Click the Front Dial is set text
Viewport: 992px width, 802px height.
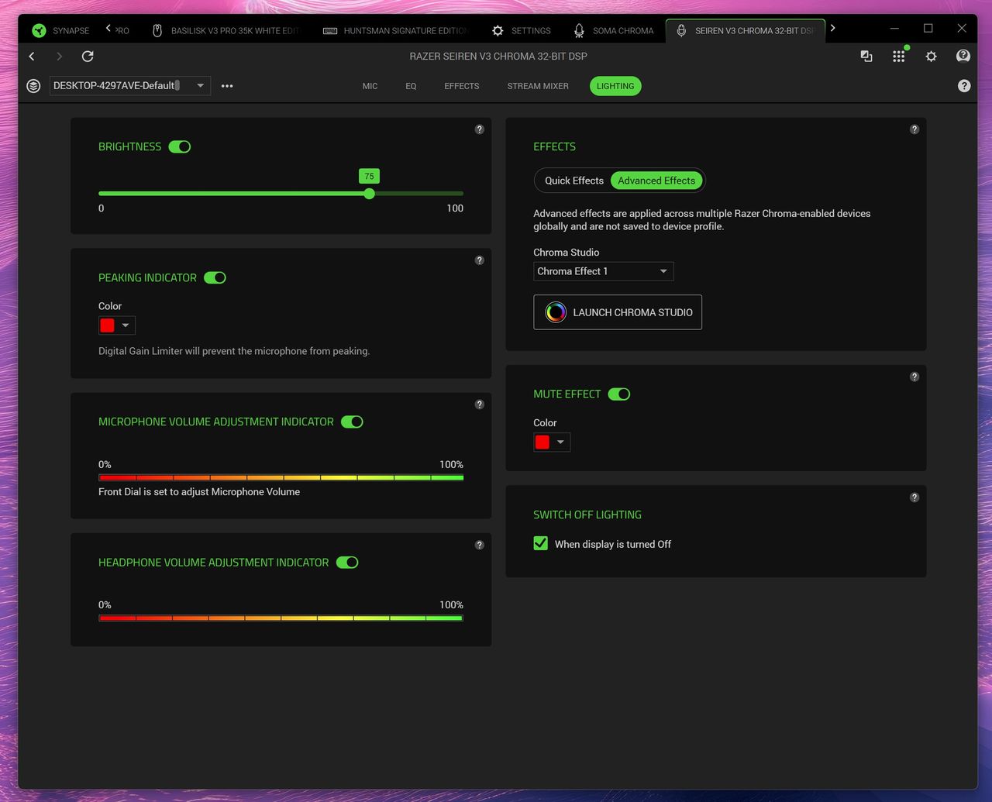(x=199, y=492)
